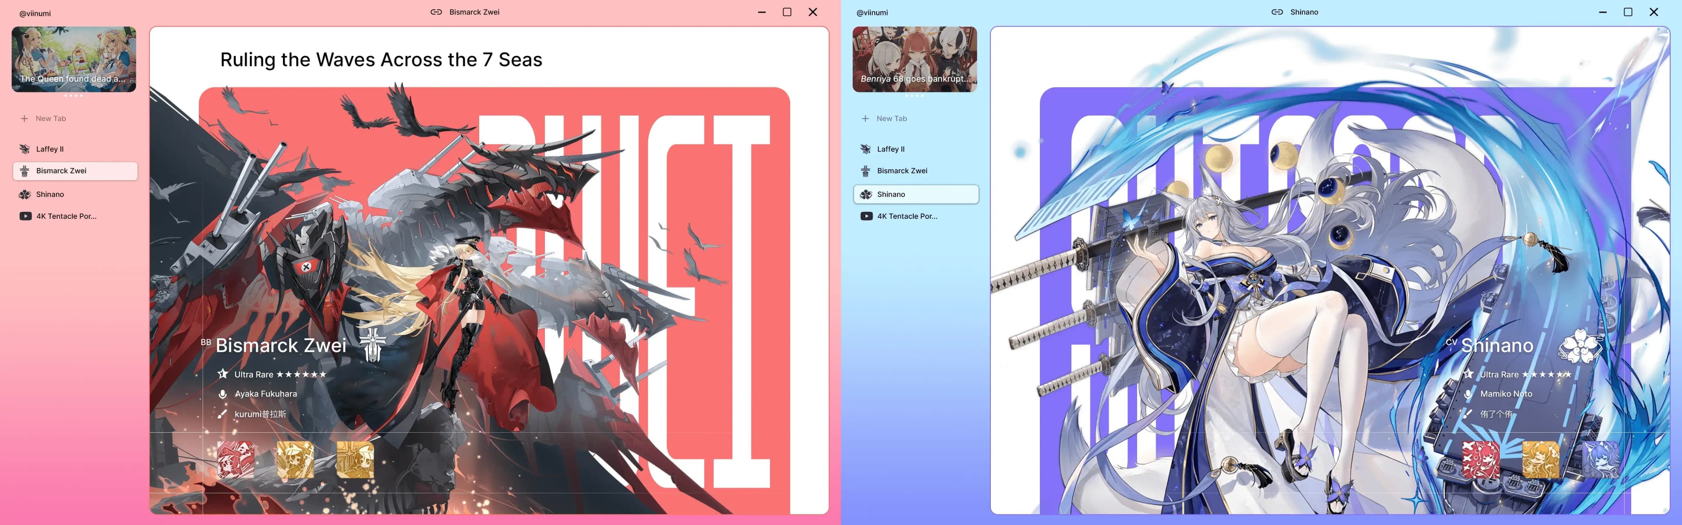Image resolution: width=1682 pixels, height=525 pixels.
Task: Click the "Bismarck Zwei" title in the pink window title bar
Action: (475, 12)
